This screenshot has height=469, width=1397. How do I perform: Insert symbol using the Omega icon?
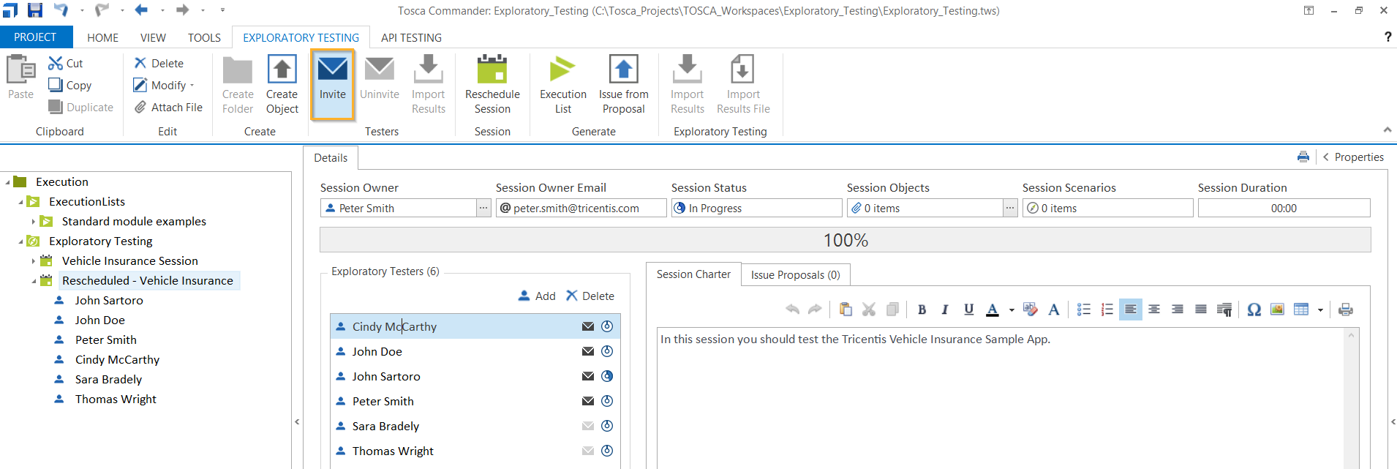click(1254, 309)
